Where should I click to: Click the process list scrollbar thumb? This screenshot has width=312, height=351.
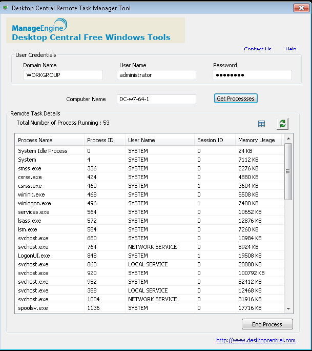point(288,171)
